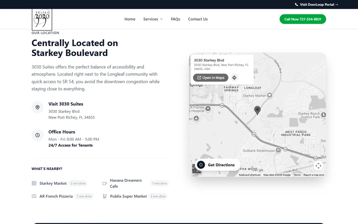
Task: Click the WEST PASCO INDUSTRIAL PARK map label
Action: pos(296,133)
